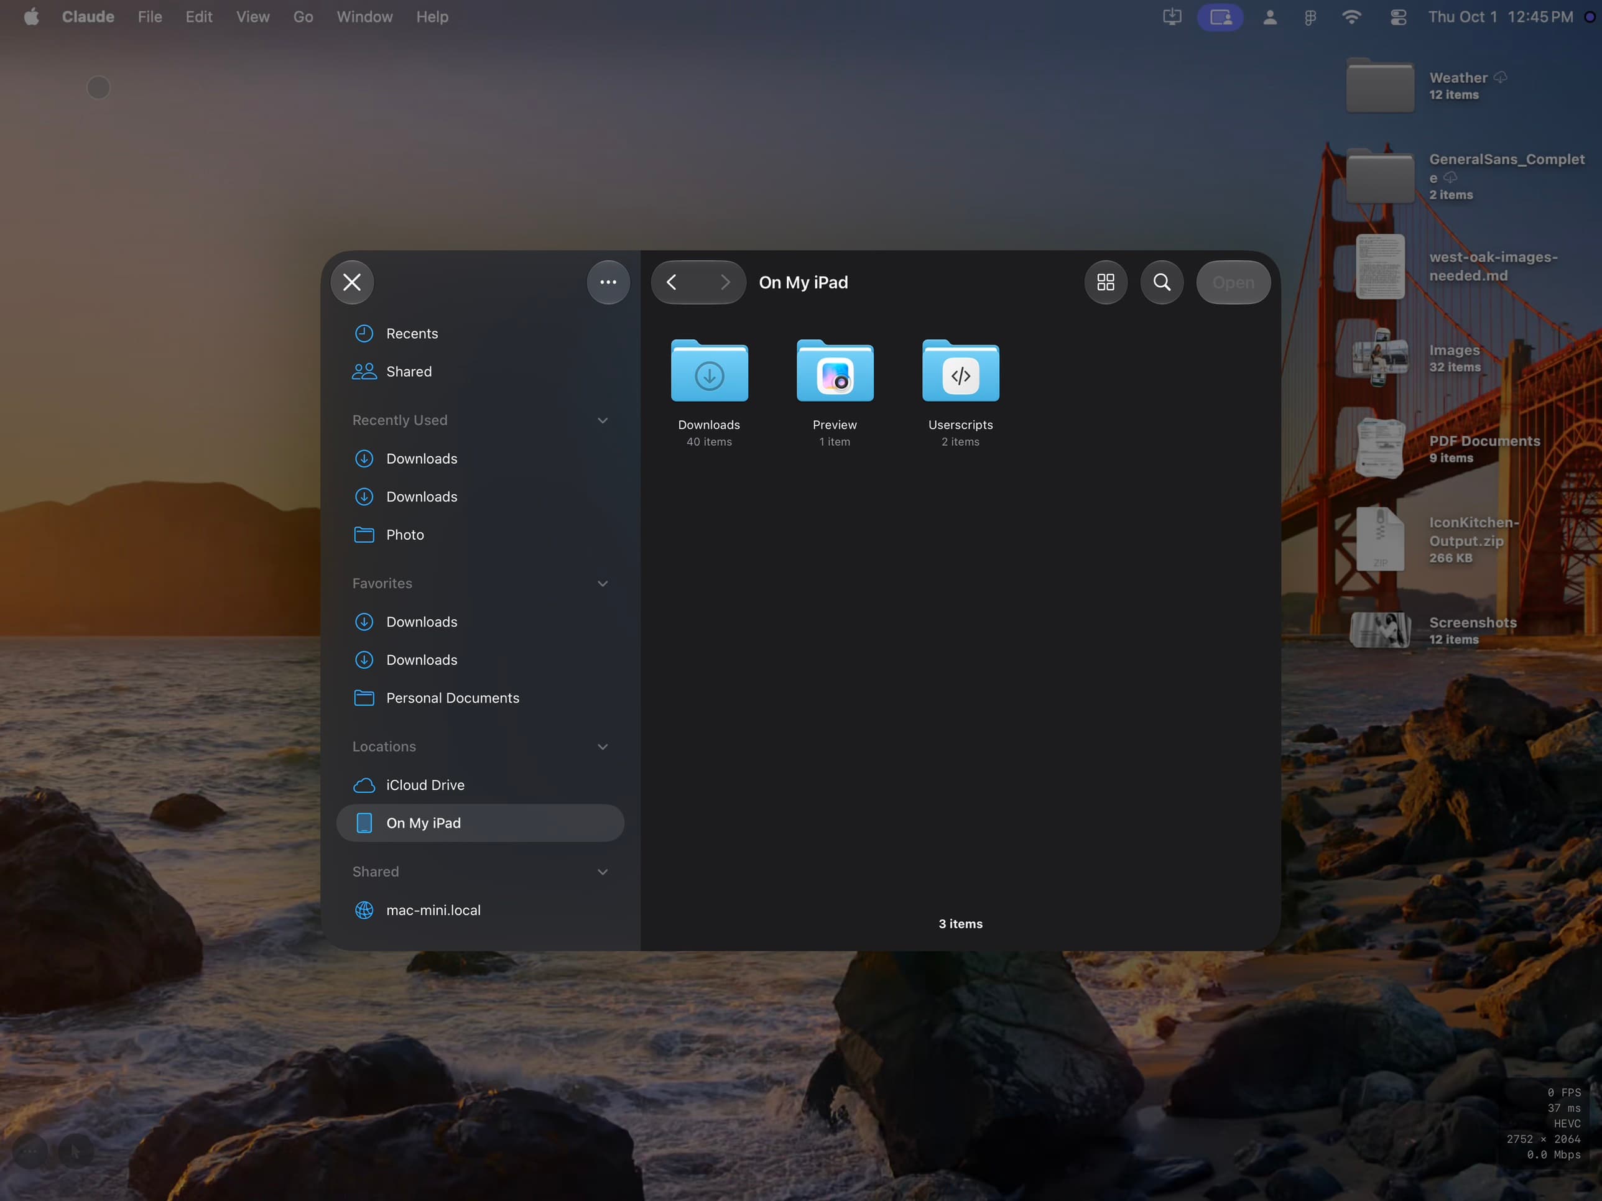Open the Weather folder on desktop
The height and width of the screenshot is (1201, 1602).
[1379, 86]
